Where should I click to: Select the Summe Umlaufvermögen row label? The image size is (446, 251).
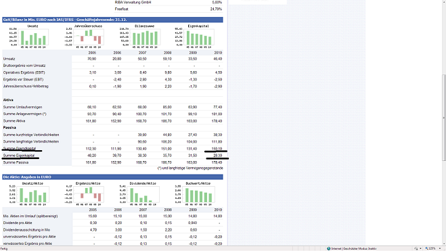pyautogui.click(x=23, y=107)
